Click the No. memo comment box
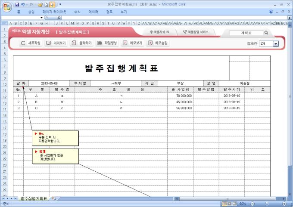 [55, 138]
